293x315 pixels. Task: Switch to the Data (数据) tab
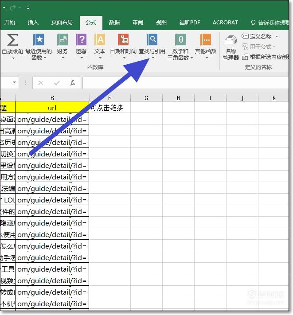[x=114, y=22]
